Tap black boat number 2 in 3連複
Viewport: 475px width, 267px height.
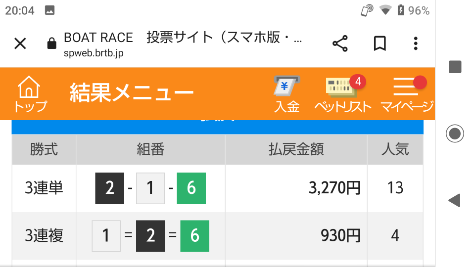pos(150,236)
